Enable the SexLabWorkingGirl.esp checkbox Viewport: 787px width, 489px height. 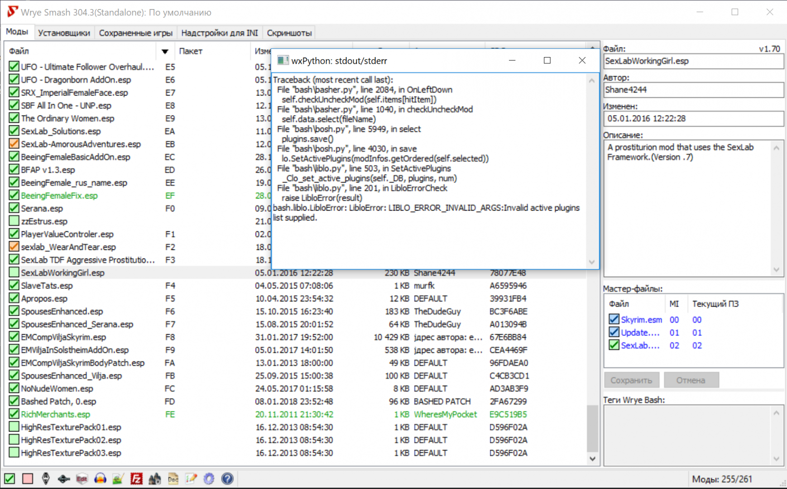(x=14, y=273)
